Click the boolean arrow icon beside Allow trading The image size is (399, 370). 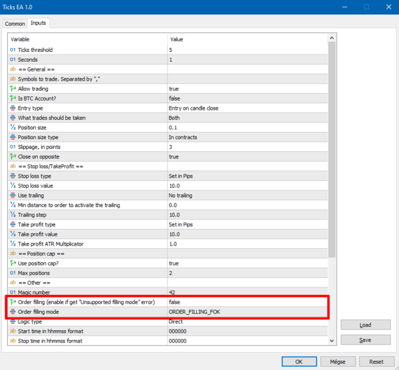[x=13, y=89]
